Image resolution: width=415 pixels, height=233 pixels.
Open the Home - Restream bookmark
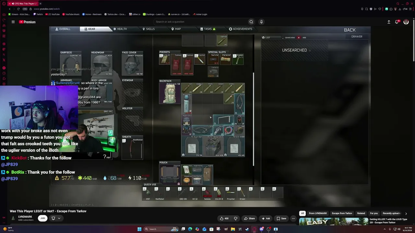(x=92, y=14)
